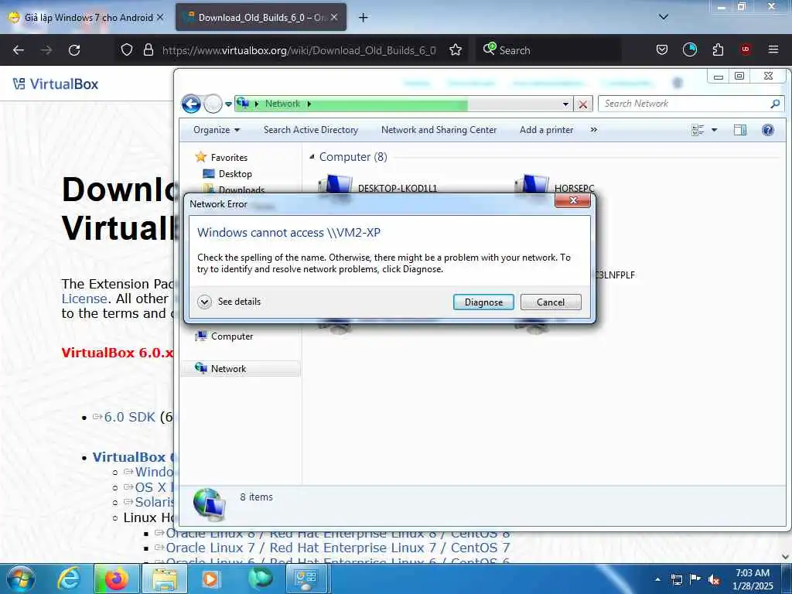Open a new browser tab

click(364, 18)
